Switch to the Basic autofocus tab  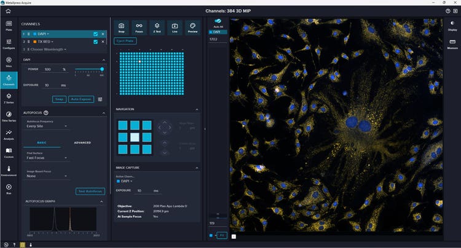[x=42, y=142]
